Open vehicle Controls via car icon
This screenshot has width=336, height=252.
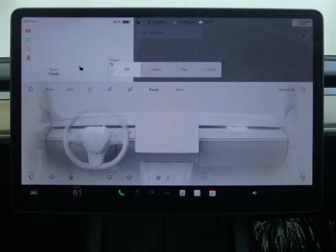34,193
